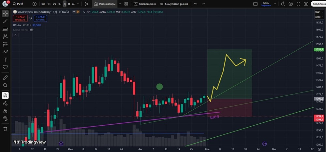Open the time axis settings gear at the chart corner
Image resolution: width=326 pixels, height=152 pixels.
(319, 149)
